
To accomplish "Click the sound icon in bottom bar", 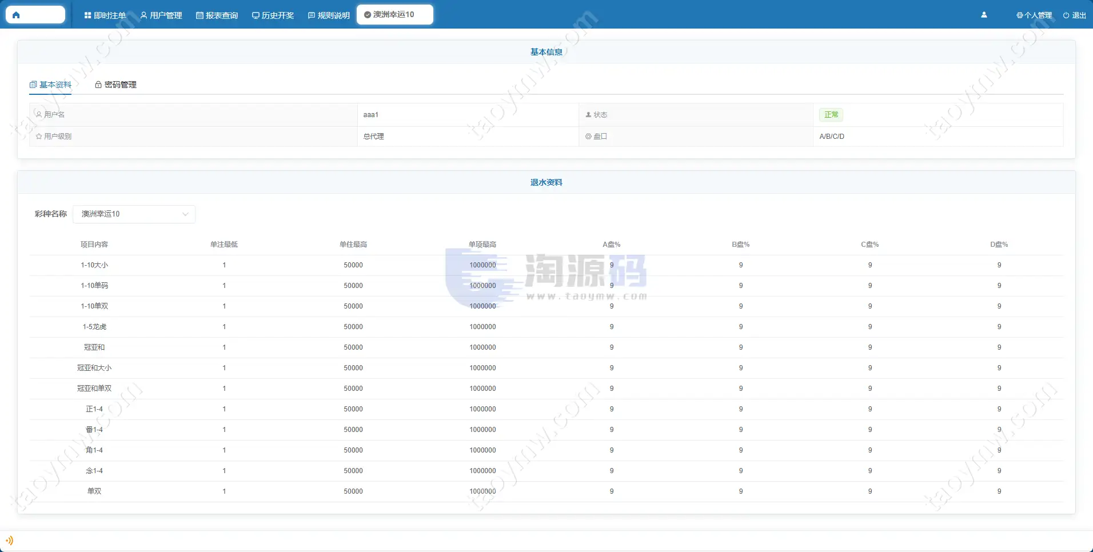I will [x=9, y=540].
